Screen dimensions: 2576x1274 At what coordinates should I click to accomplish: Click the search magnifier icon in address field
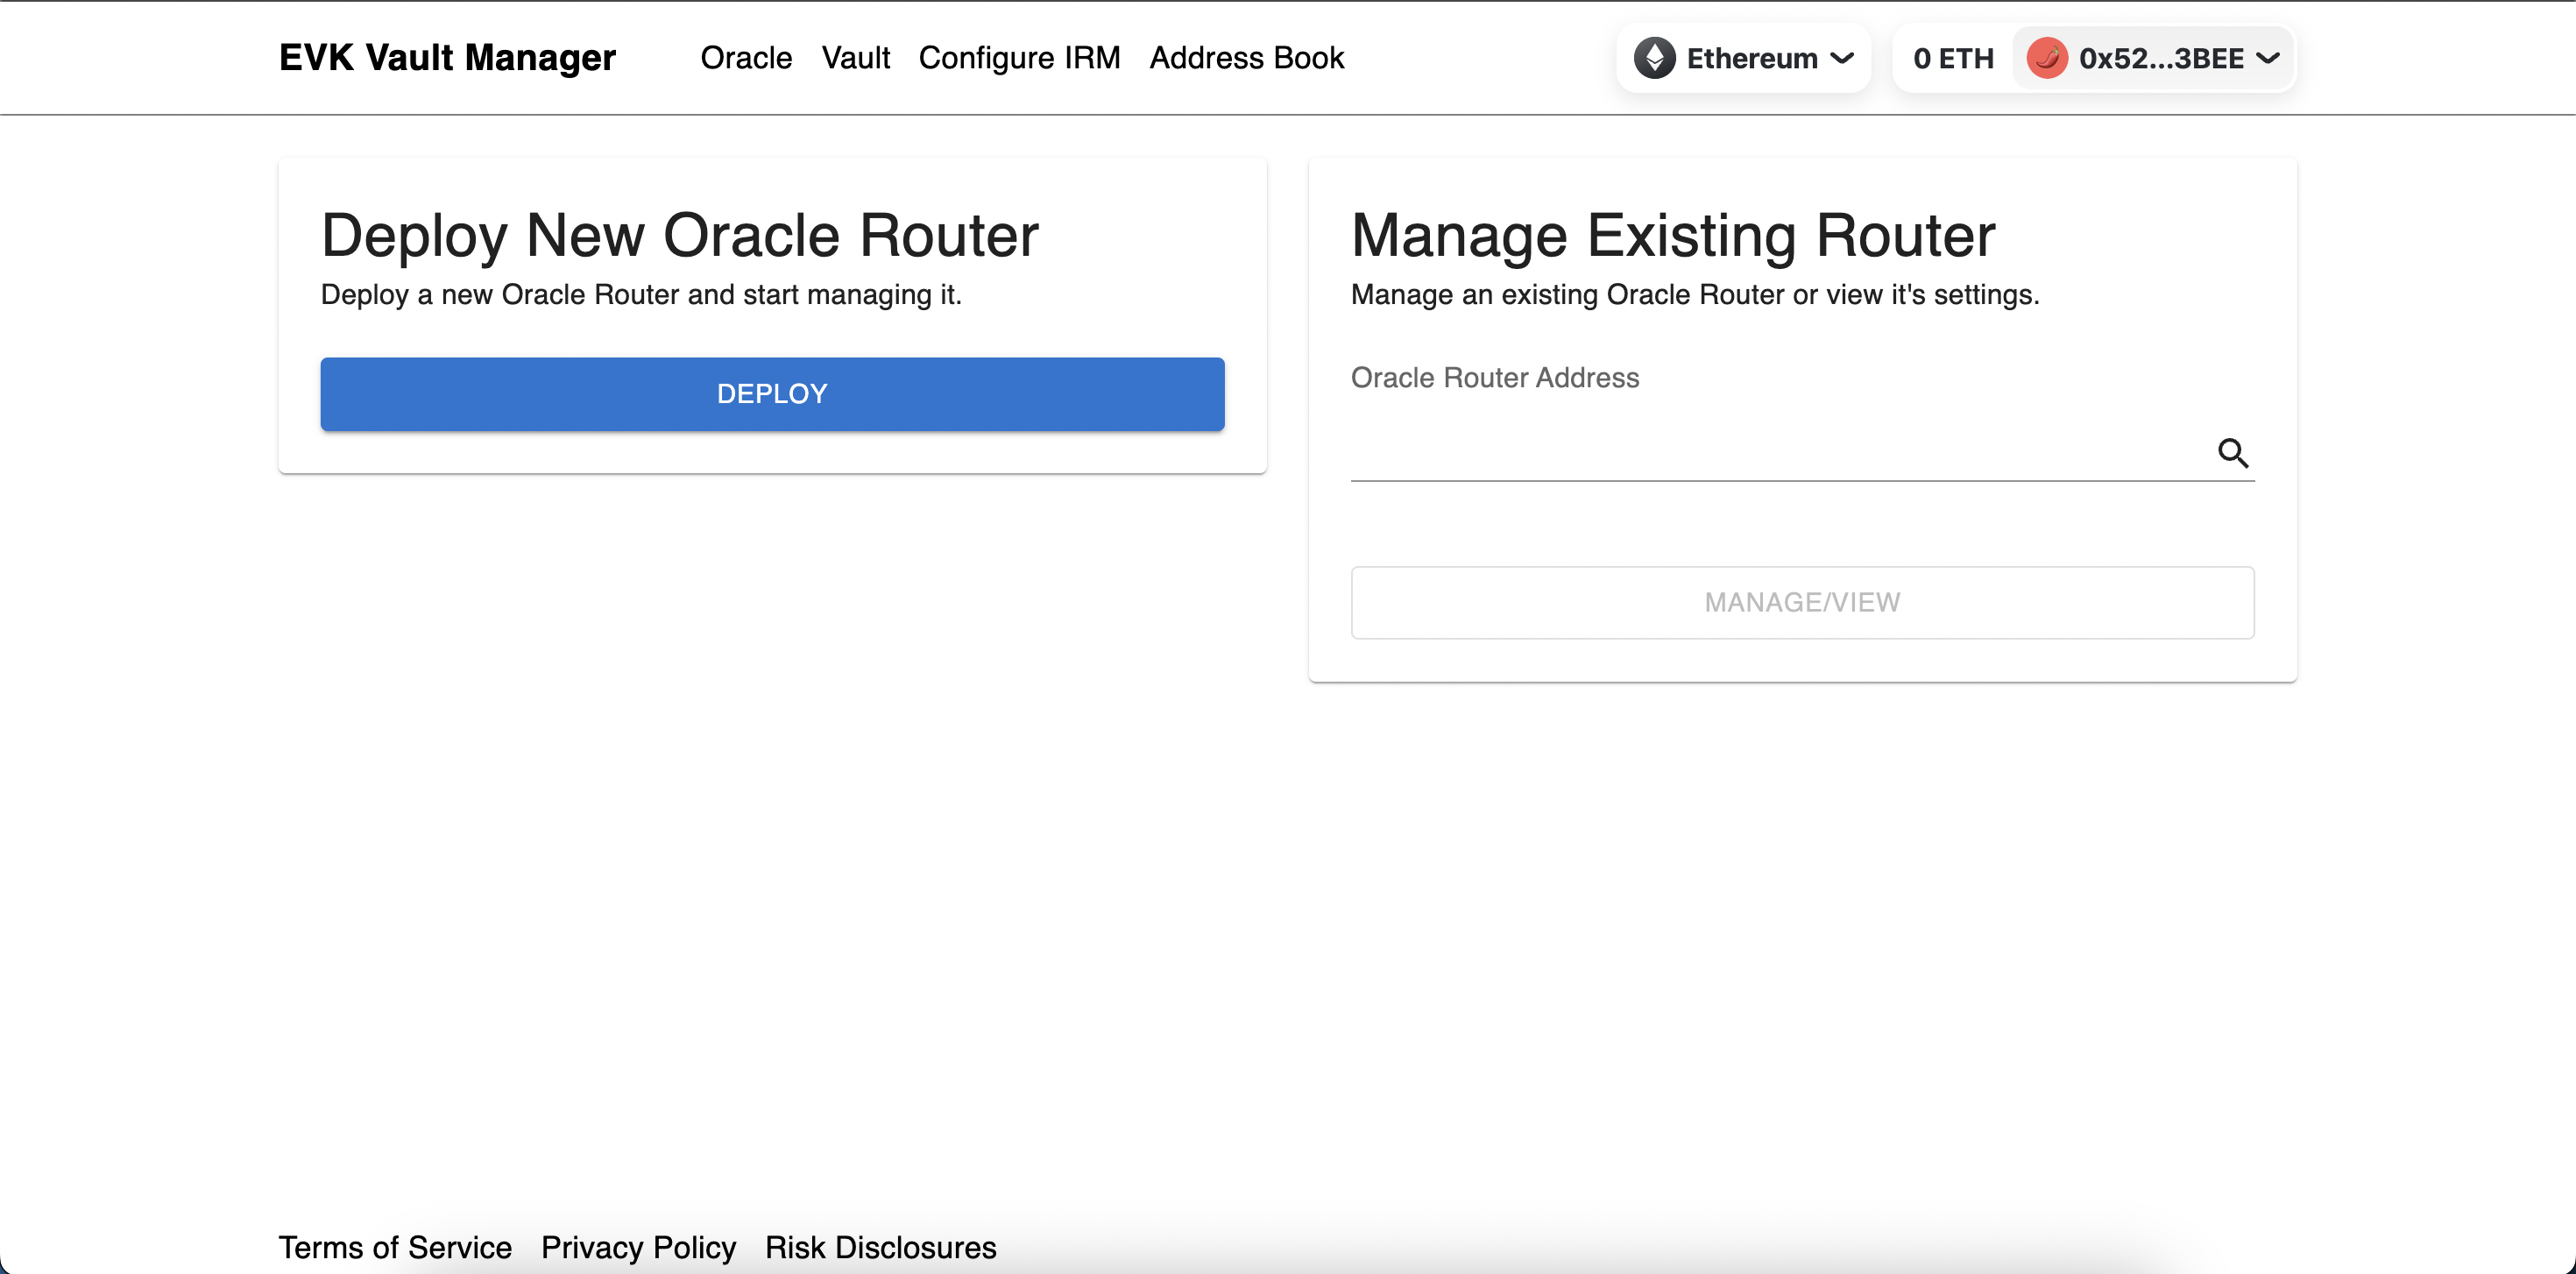click(2233, 453)
